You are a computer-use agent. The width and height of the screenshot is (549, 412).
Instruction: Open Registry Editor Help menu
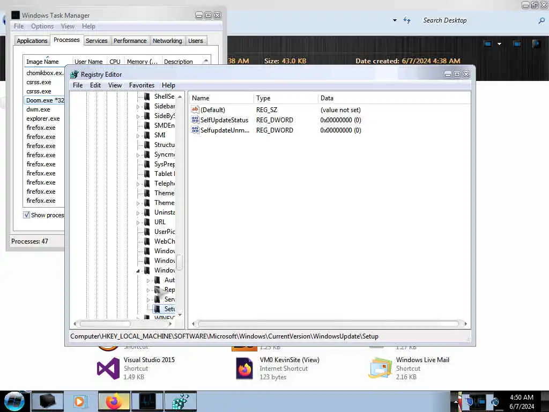pos(168,85)
